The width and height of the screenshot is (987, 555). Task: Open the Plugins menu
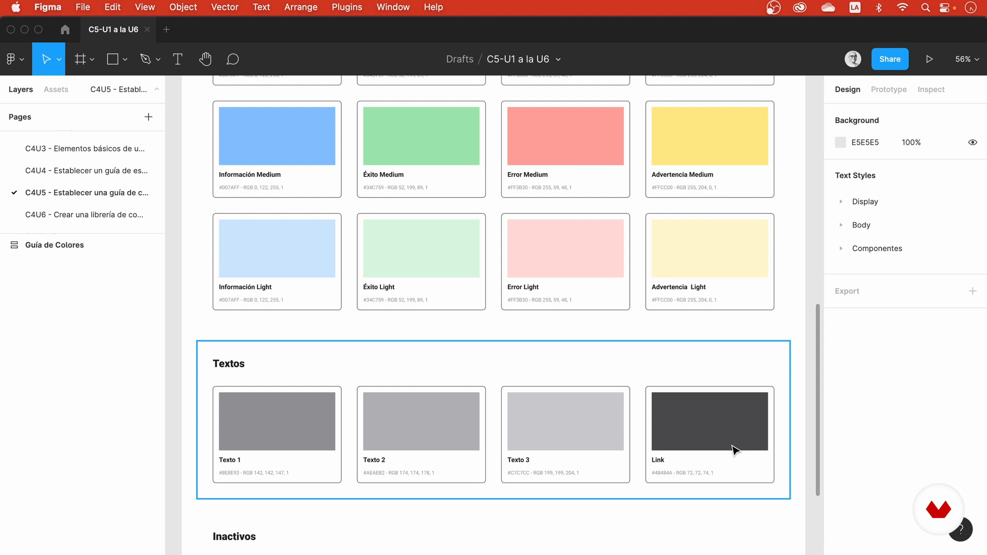click(346, 7)
